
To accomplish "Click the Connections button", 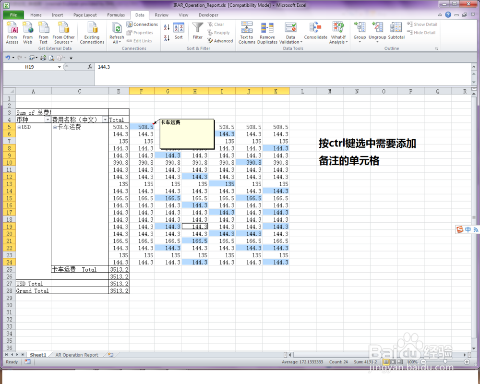I will coord(142,24).
